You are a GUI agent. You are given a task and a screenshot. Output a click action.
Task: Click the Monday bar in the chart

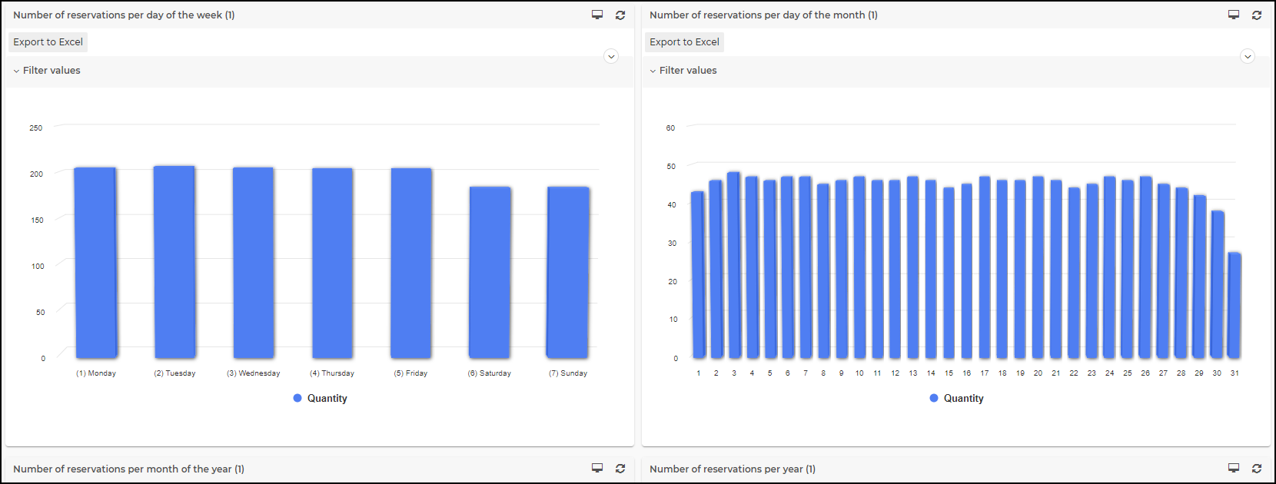tap(95, 263)
